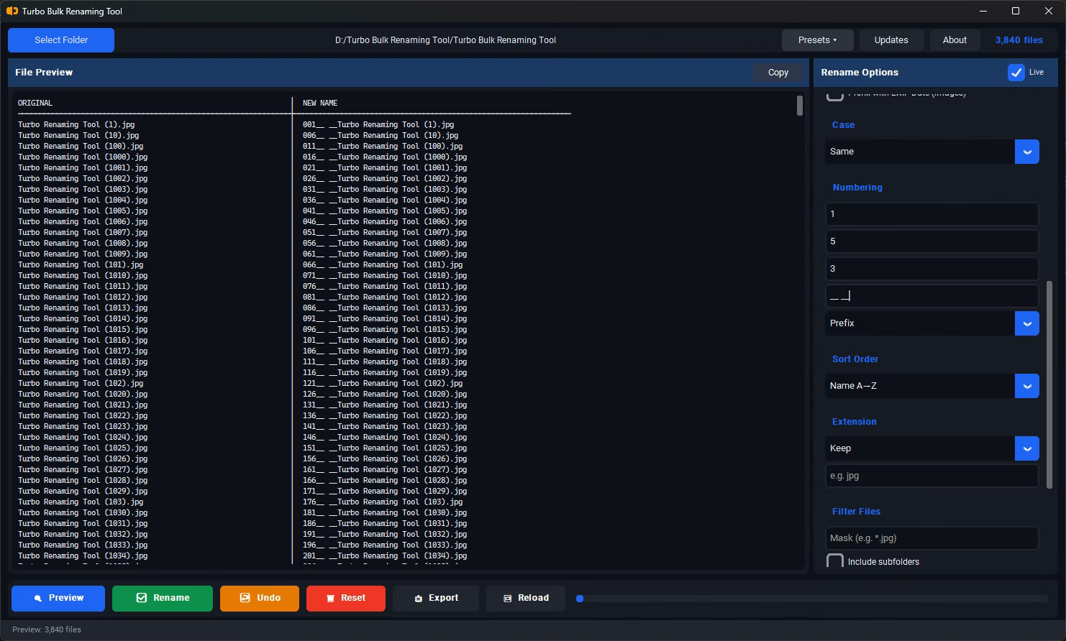Click the Sort Order section label
The image size is (1066, 641).
pyautogui.click(x=855, y=359)
